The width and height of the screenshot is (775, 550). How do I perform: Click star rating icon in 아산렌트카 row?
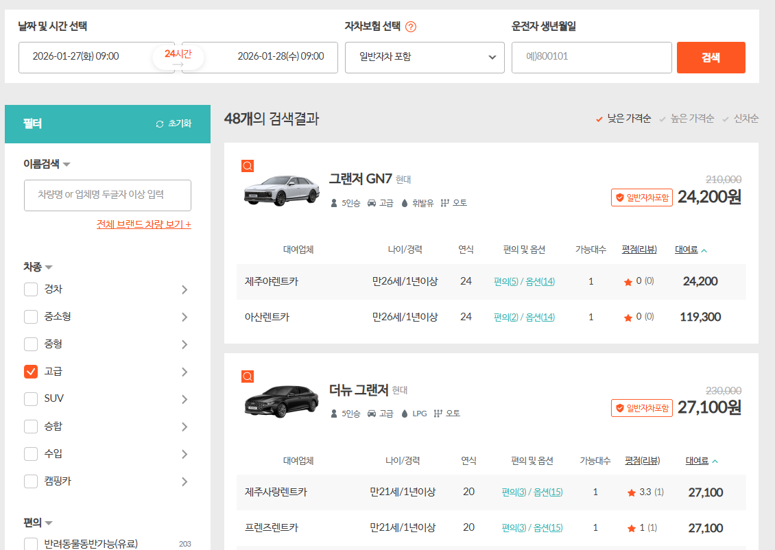click(628, 318)
